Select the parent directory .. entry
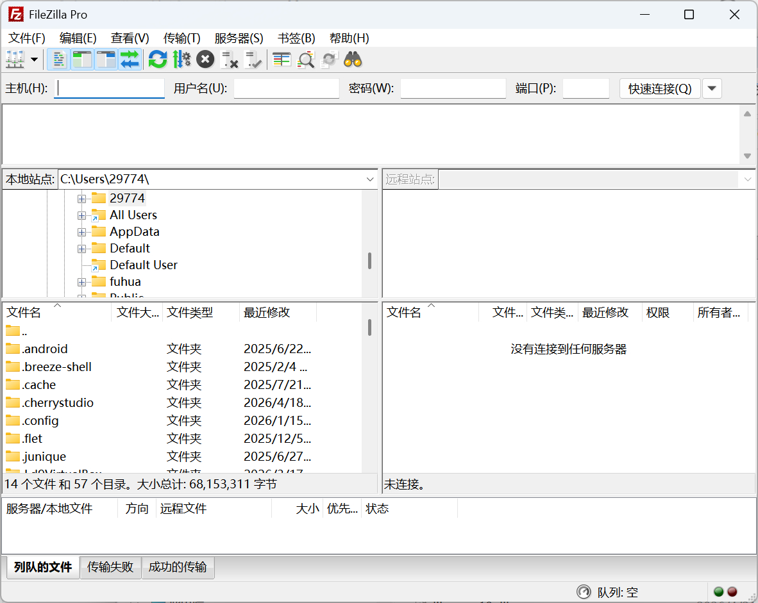Screen dimensions: 758x603 pyautogui.click(x=183, y=331)
